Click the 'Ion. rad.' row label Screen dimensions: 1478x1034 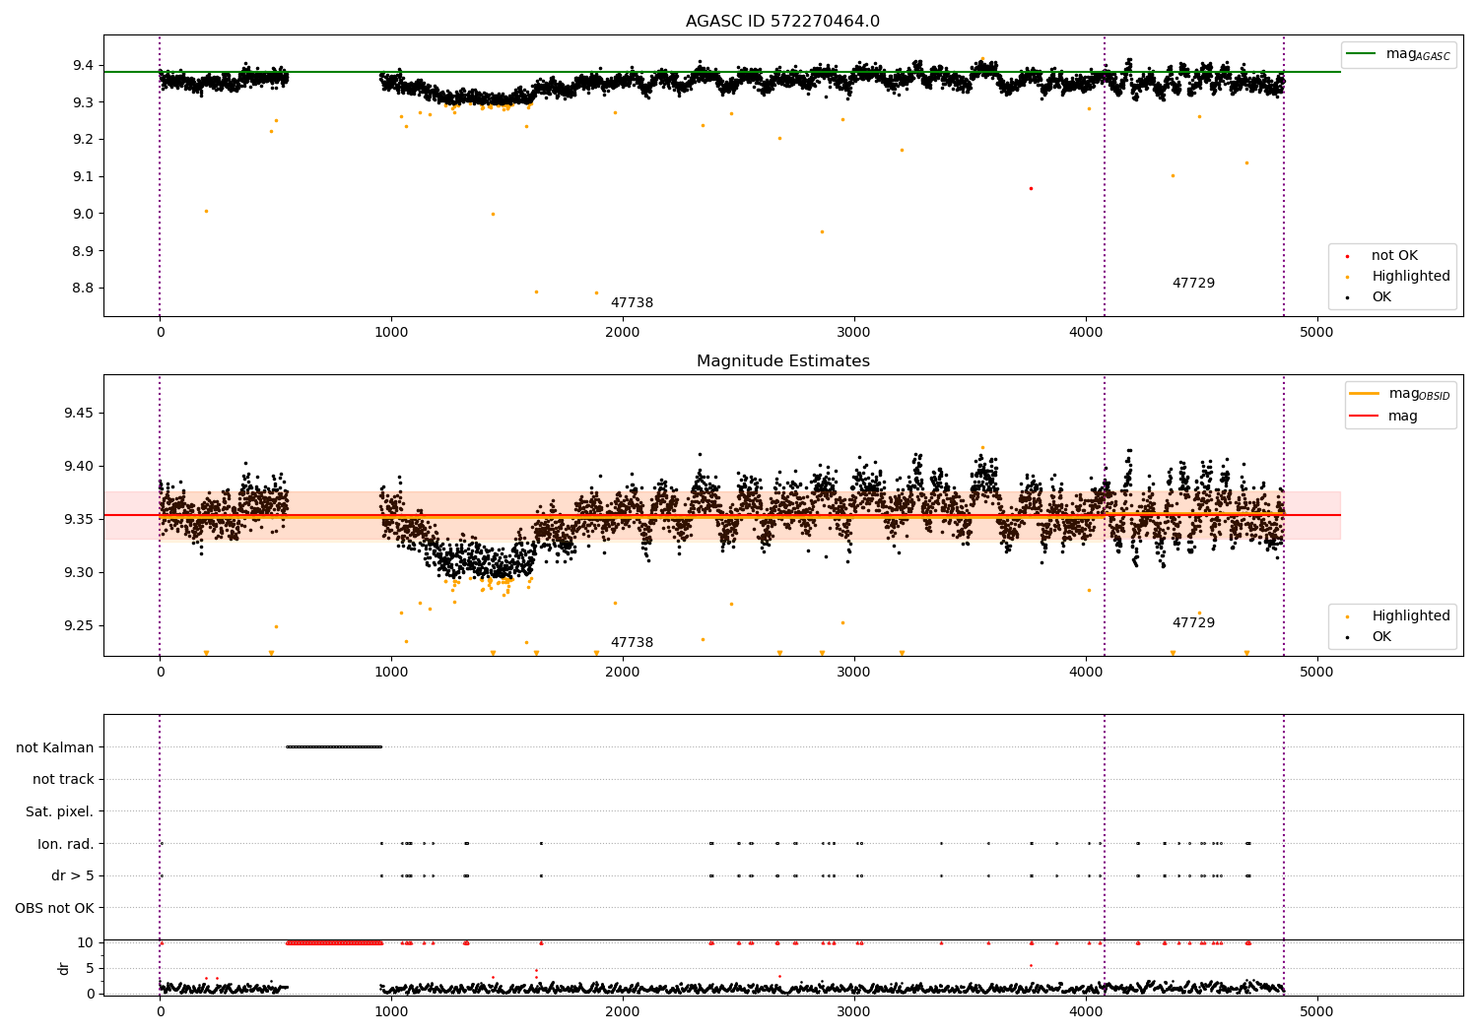(x=66, y=844)
